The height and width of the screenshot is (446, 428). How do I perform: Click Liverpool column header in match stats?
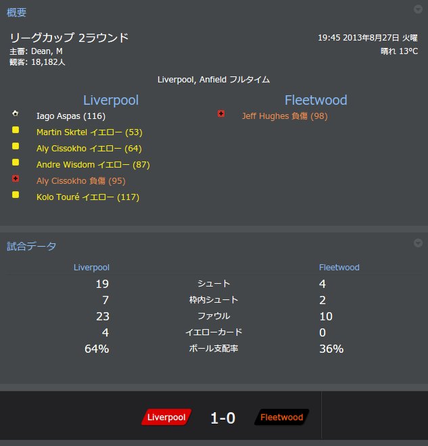pos(91,268)
